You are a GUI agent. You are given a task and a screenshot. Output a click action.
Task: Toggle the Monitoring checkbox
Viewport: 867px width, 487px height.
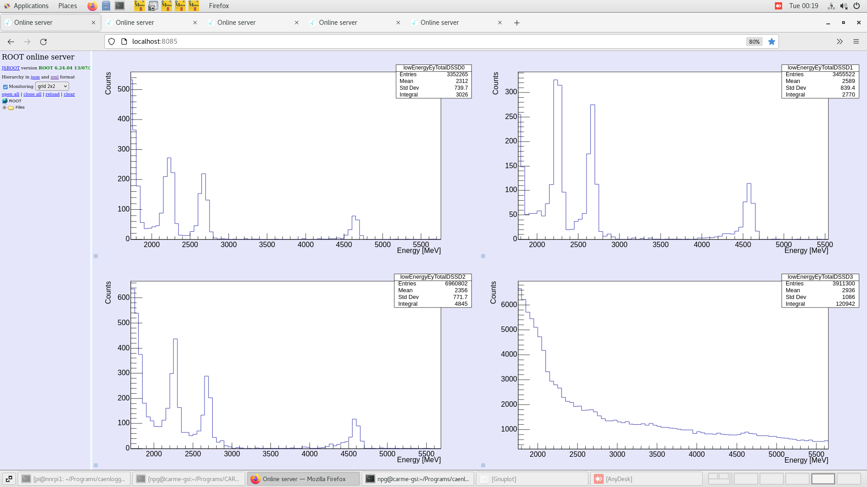5,87
